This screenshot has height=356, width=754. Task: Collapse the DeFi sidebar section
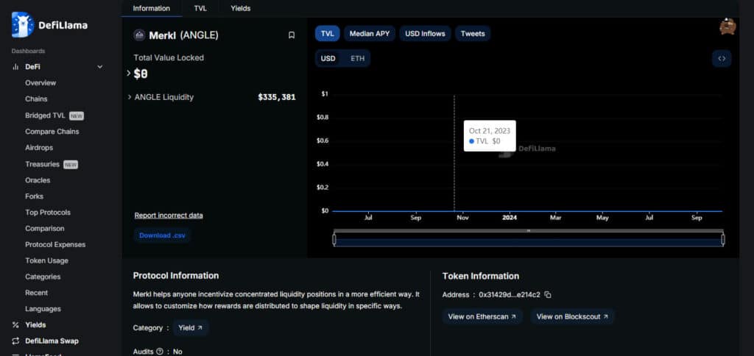point(100,67)
